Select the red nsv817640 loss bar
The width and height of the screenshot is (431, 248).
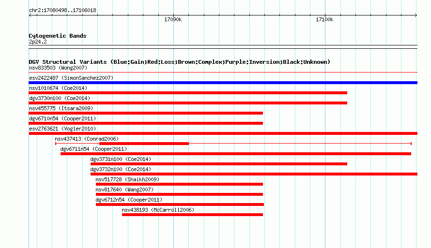pyautogui.click(x=180, y=194)
